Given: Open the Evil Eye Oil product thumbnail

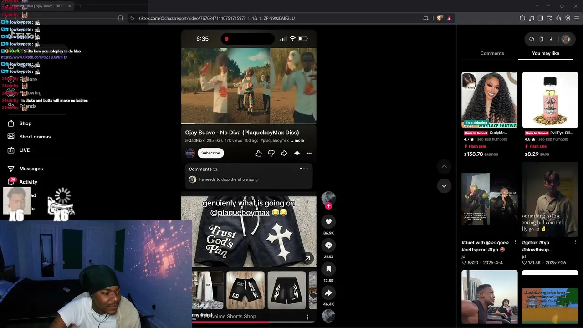Looking at the screenshot, I should (x=550, y=100).
